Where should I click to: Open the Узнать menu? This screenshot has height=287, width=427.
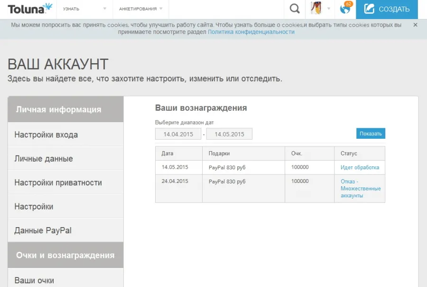pyautogui.click(x=71, y=9)
